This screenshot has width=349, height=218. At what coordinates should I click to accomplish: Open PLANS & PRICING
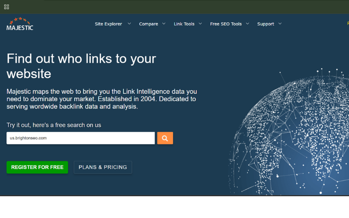point(103,167)
